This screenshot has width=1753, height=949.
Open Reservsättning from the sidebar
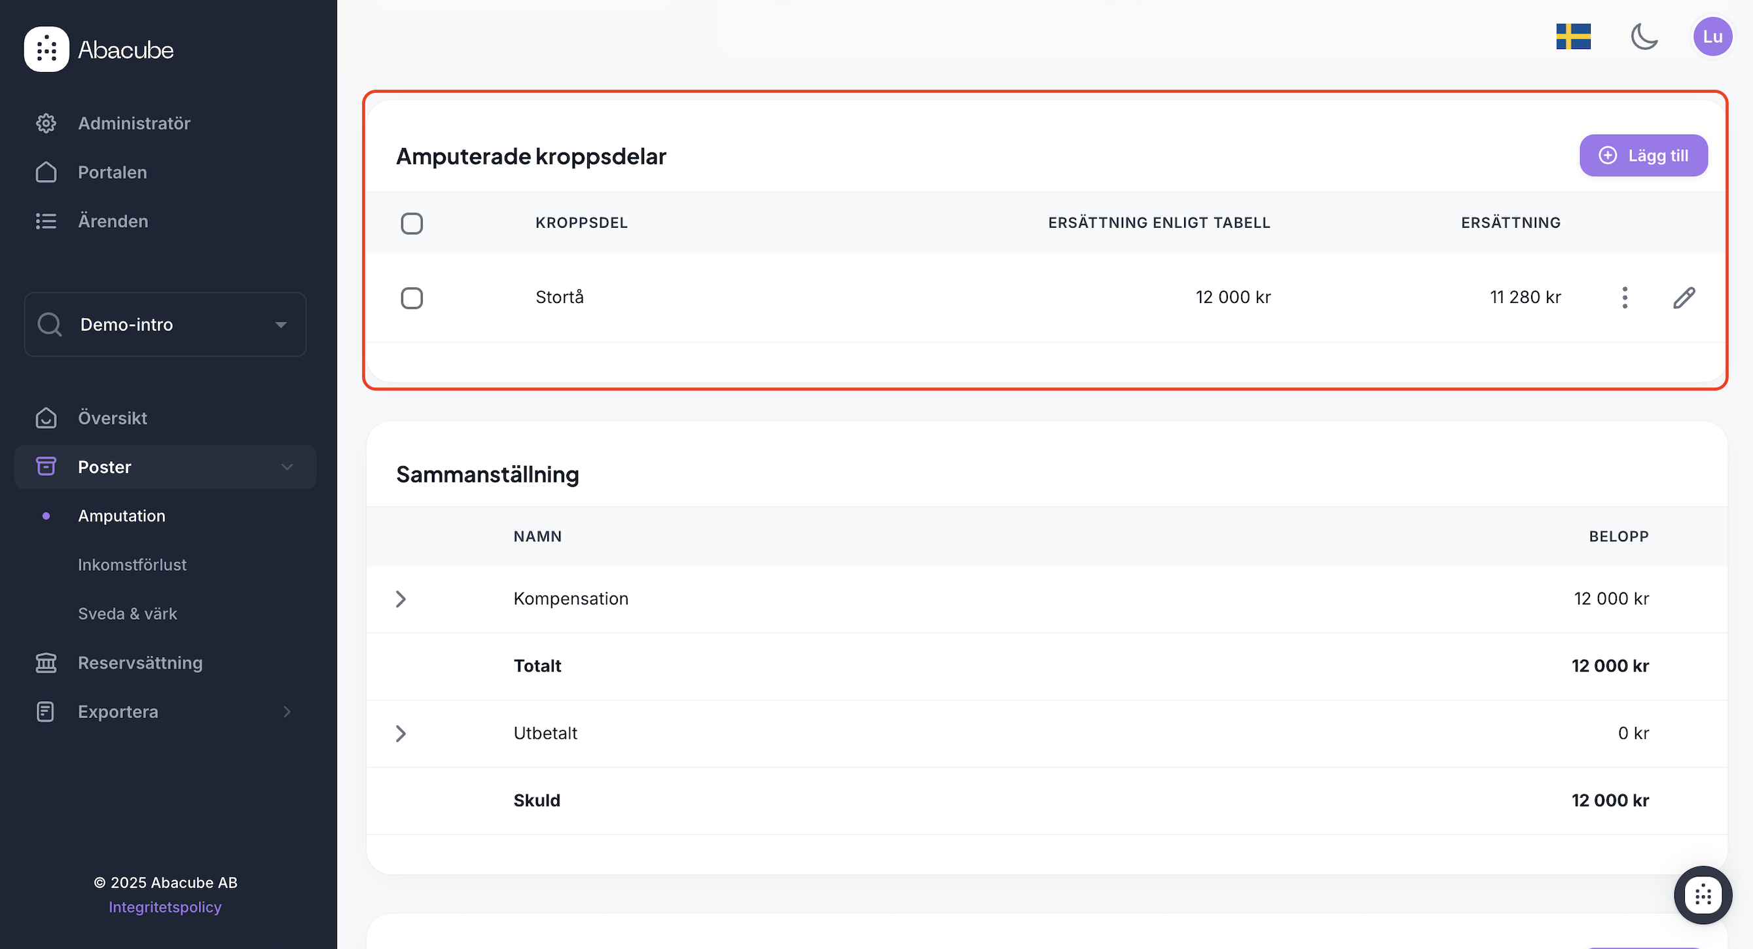[x=140, y=662]
